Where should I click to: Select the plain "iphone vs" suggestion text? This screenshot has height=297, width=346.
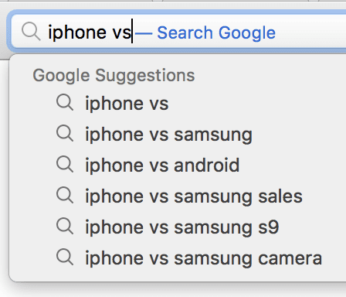coord(127,104)
